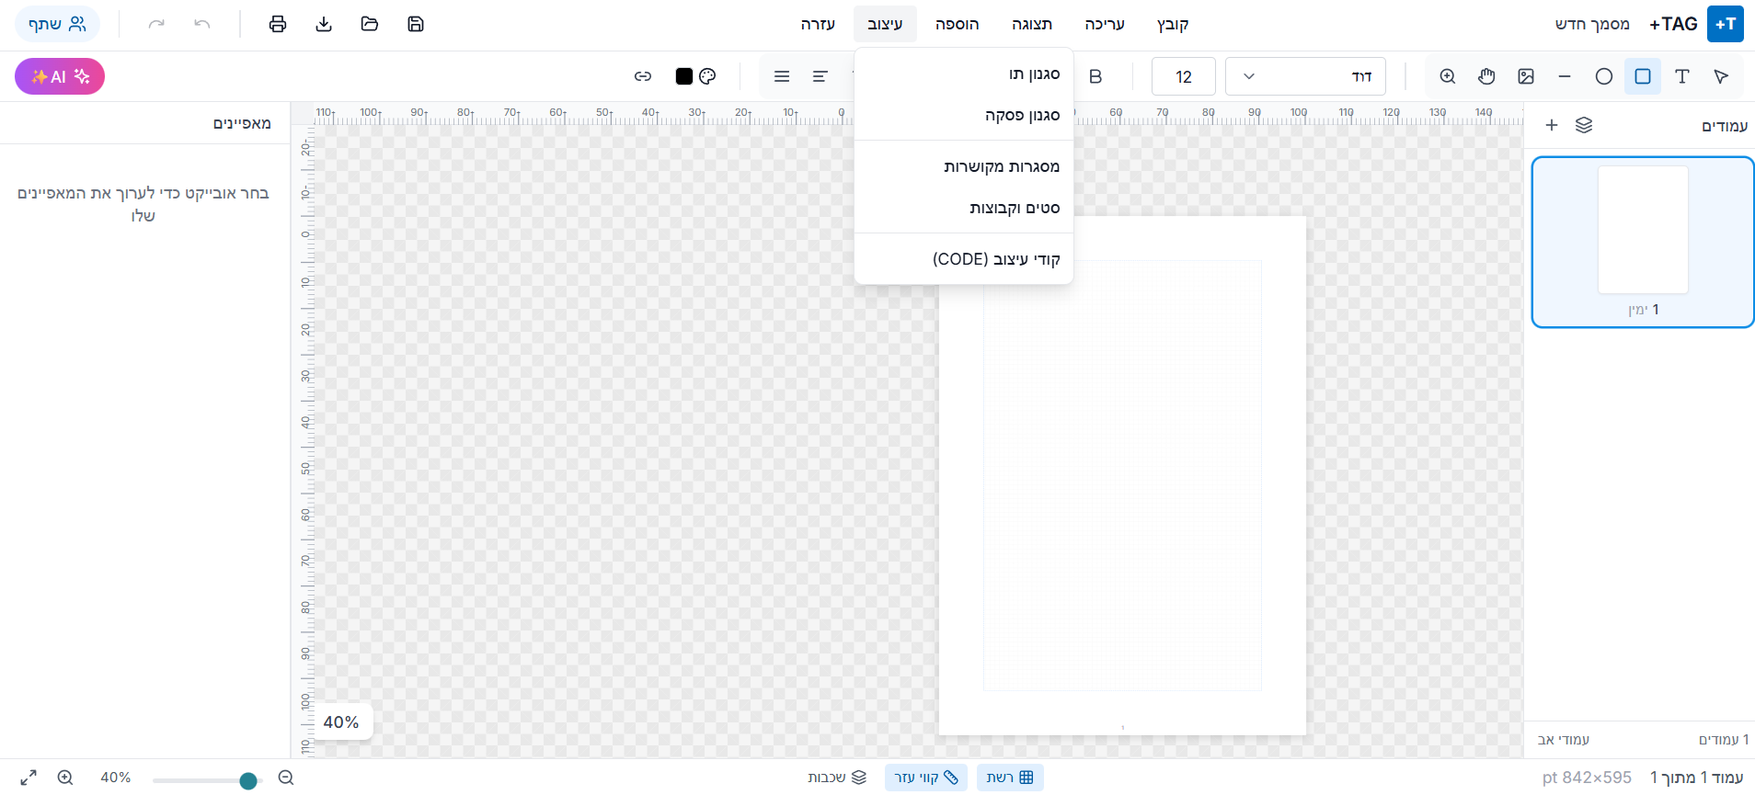
Task: Click the justify alignment icon
Action: (782, 76)
